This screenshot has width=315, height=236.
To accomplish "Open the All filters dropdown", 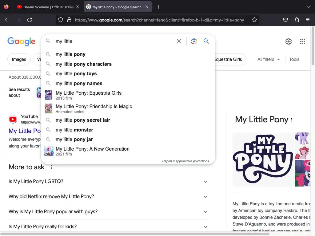I will pyautogui.click(x=269, y=59).
